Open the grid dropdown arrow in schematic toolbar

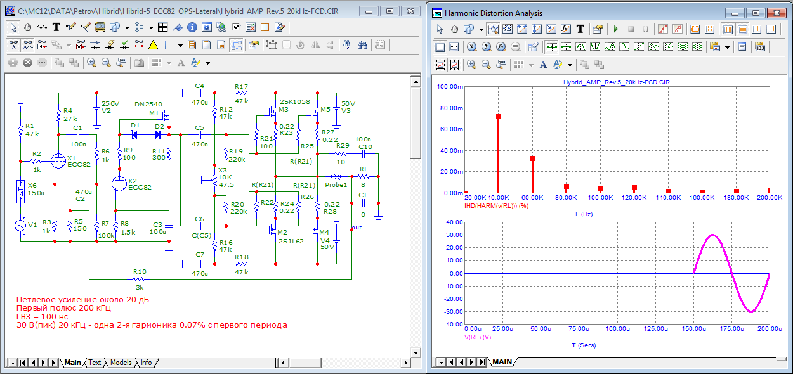(x=180, y=46)
